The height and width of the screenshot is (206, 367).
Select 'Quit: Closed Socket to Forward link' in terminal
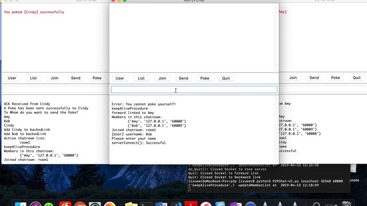tap(224, 173)
